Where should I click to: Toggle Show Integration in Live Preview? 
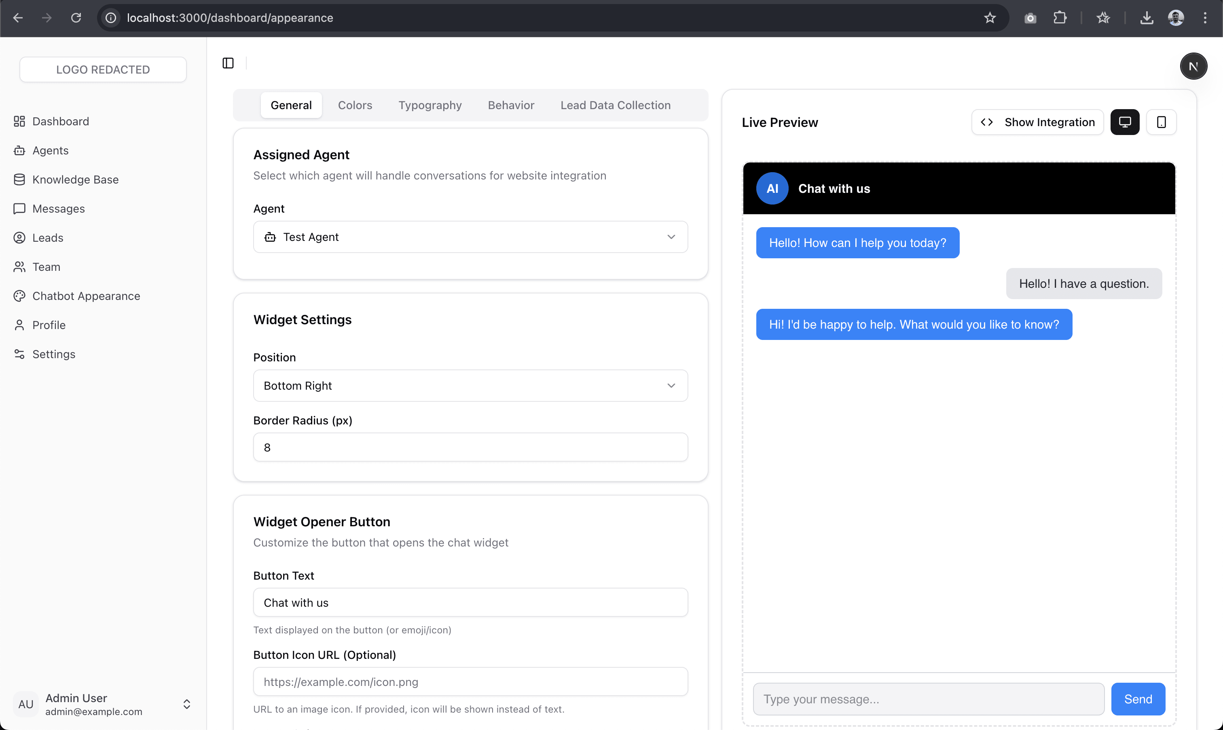tap(1037, 122)
